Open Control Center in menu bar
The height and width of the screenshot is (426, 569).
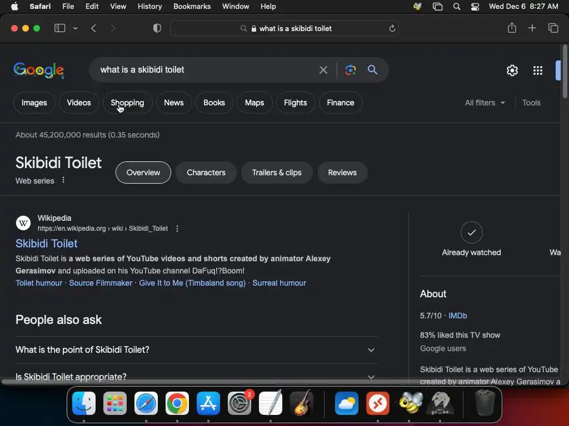[x=475, y=7]
